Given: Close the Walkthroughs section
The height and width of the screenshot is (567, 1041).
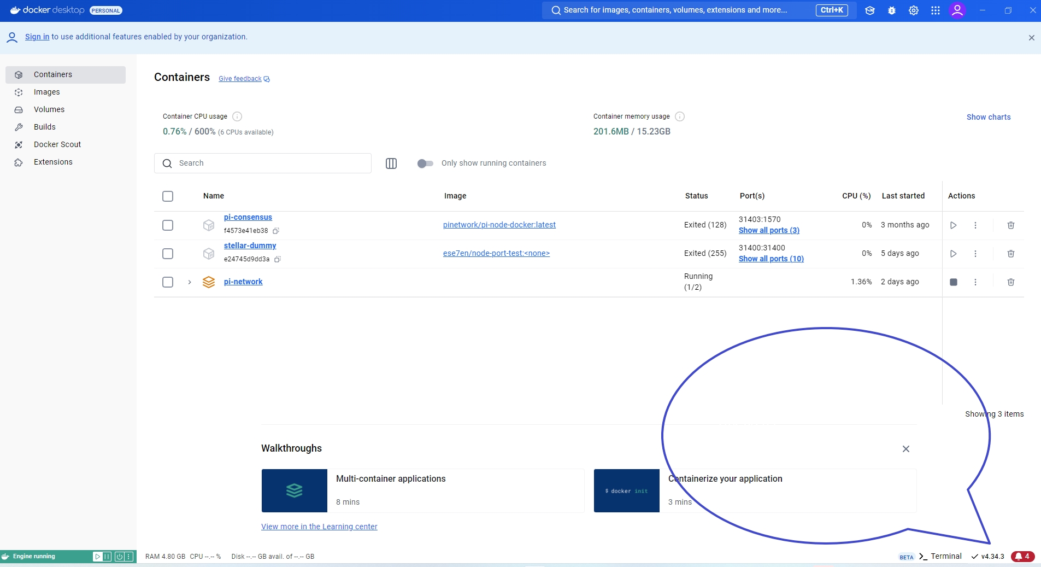Looking at the screenshot, I should pyautogui.click(x=906, y=449).
